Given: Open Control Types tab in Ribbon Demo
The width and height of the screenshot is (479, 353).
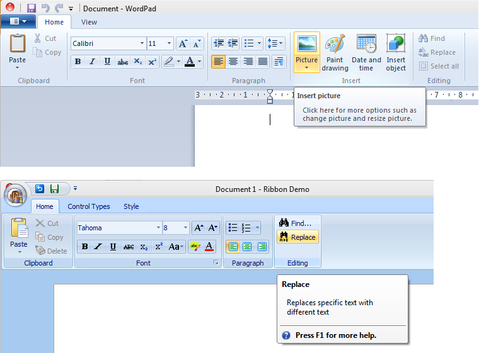Looking at the screenshot, I should click(89, 206).
